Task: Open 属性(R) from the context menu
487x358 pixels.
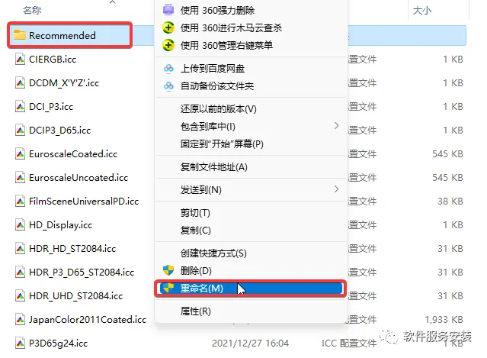Action: pyautogui.click(x=196, y=311)
